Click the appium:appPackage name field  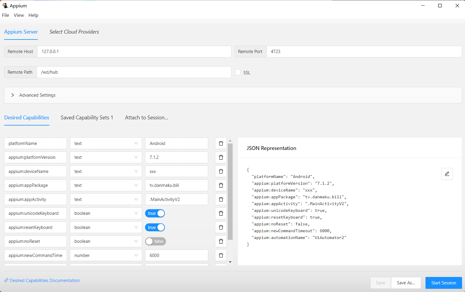click(35, 185)
